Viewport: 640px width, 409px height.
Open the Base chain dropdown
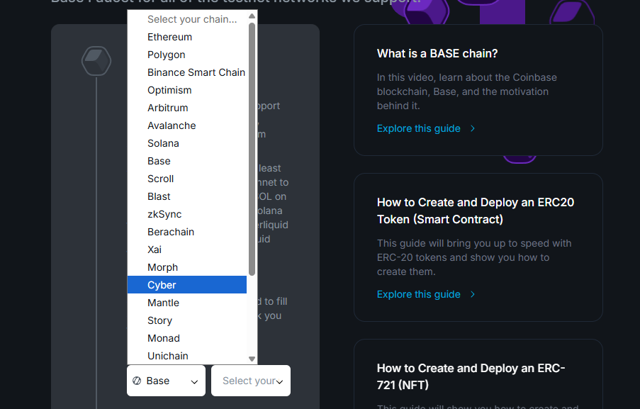pyautogui.click(x=166, y=381)
